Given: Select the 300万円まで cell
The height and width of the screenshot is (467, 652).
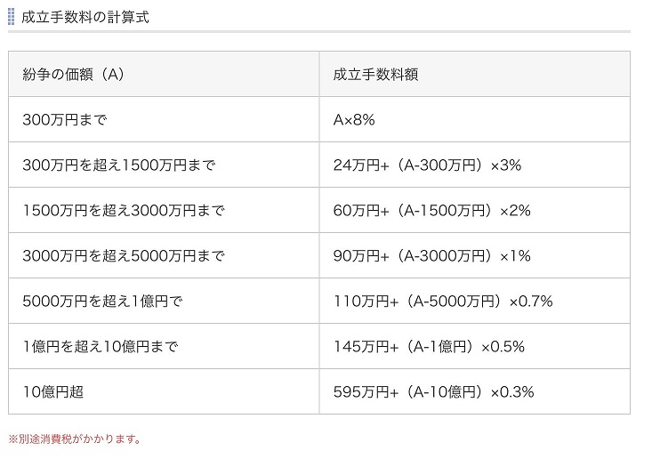Looking at the screenshot, I should [x=65, y=120].
